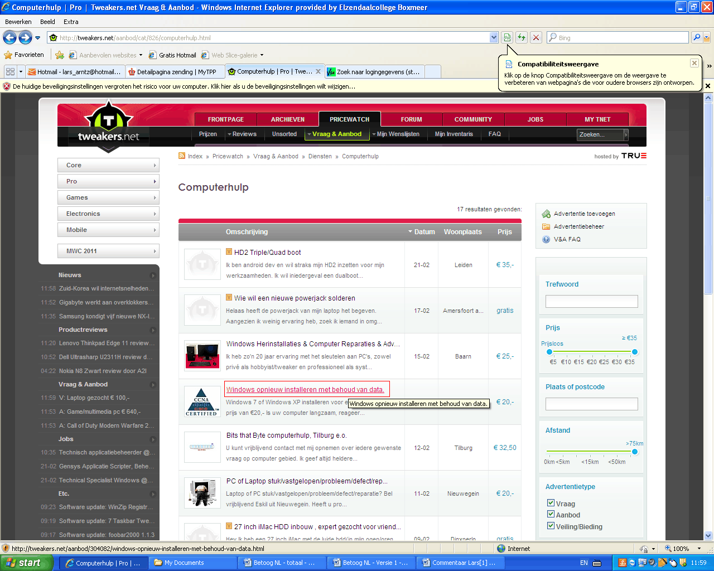Go to Diensten in the breadcrumbs
This screenshot has width=714, height=571.
click(320, 156)
